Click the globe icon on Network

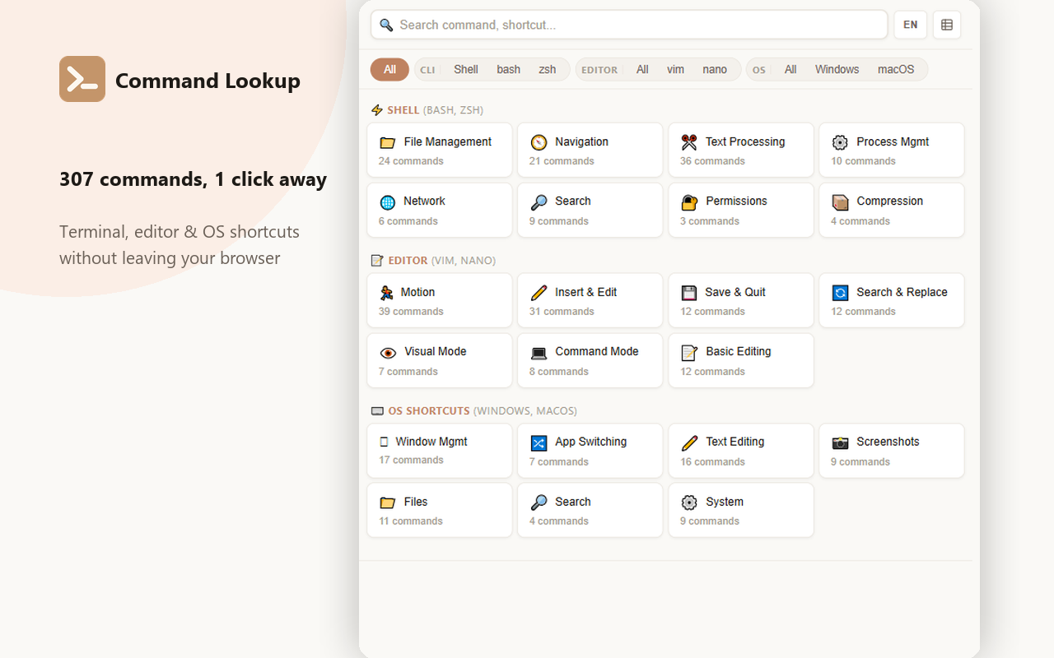pyautogui.click(x=387, y=202)
